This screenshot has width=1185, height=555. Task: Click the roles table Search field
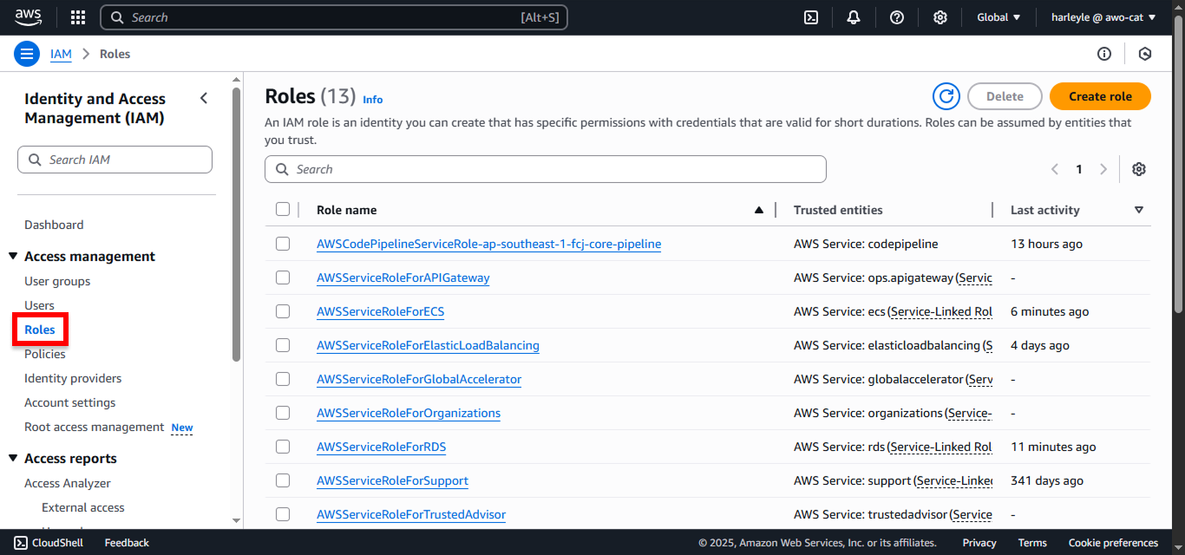click(545, 169)
